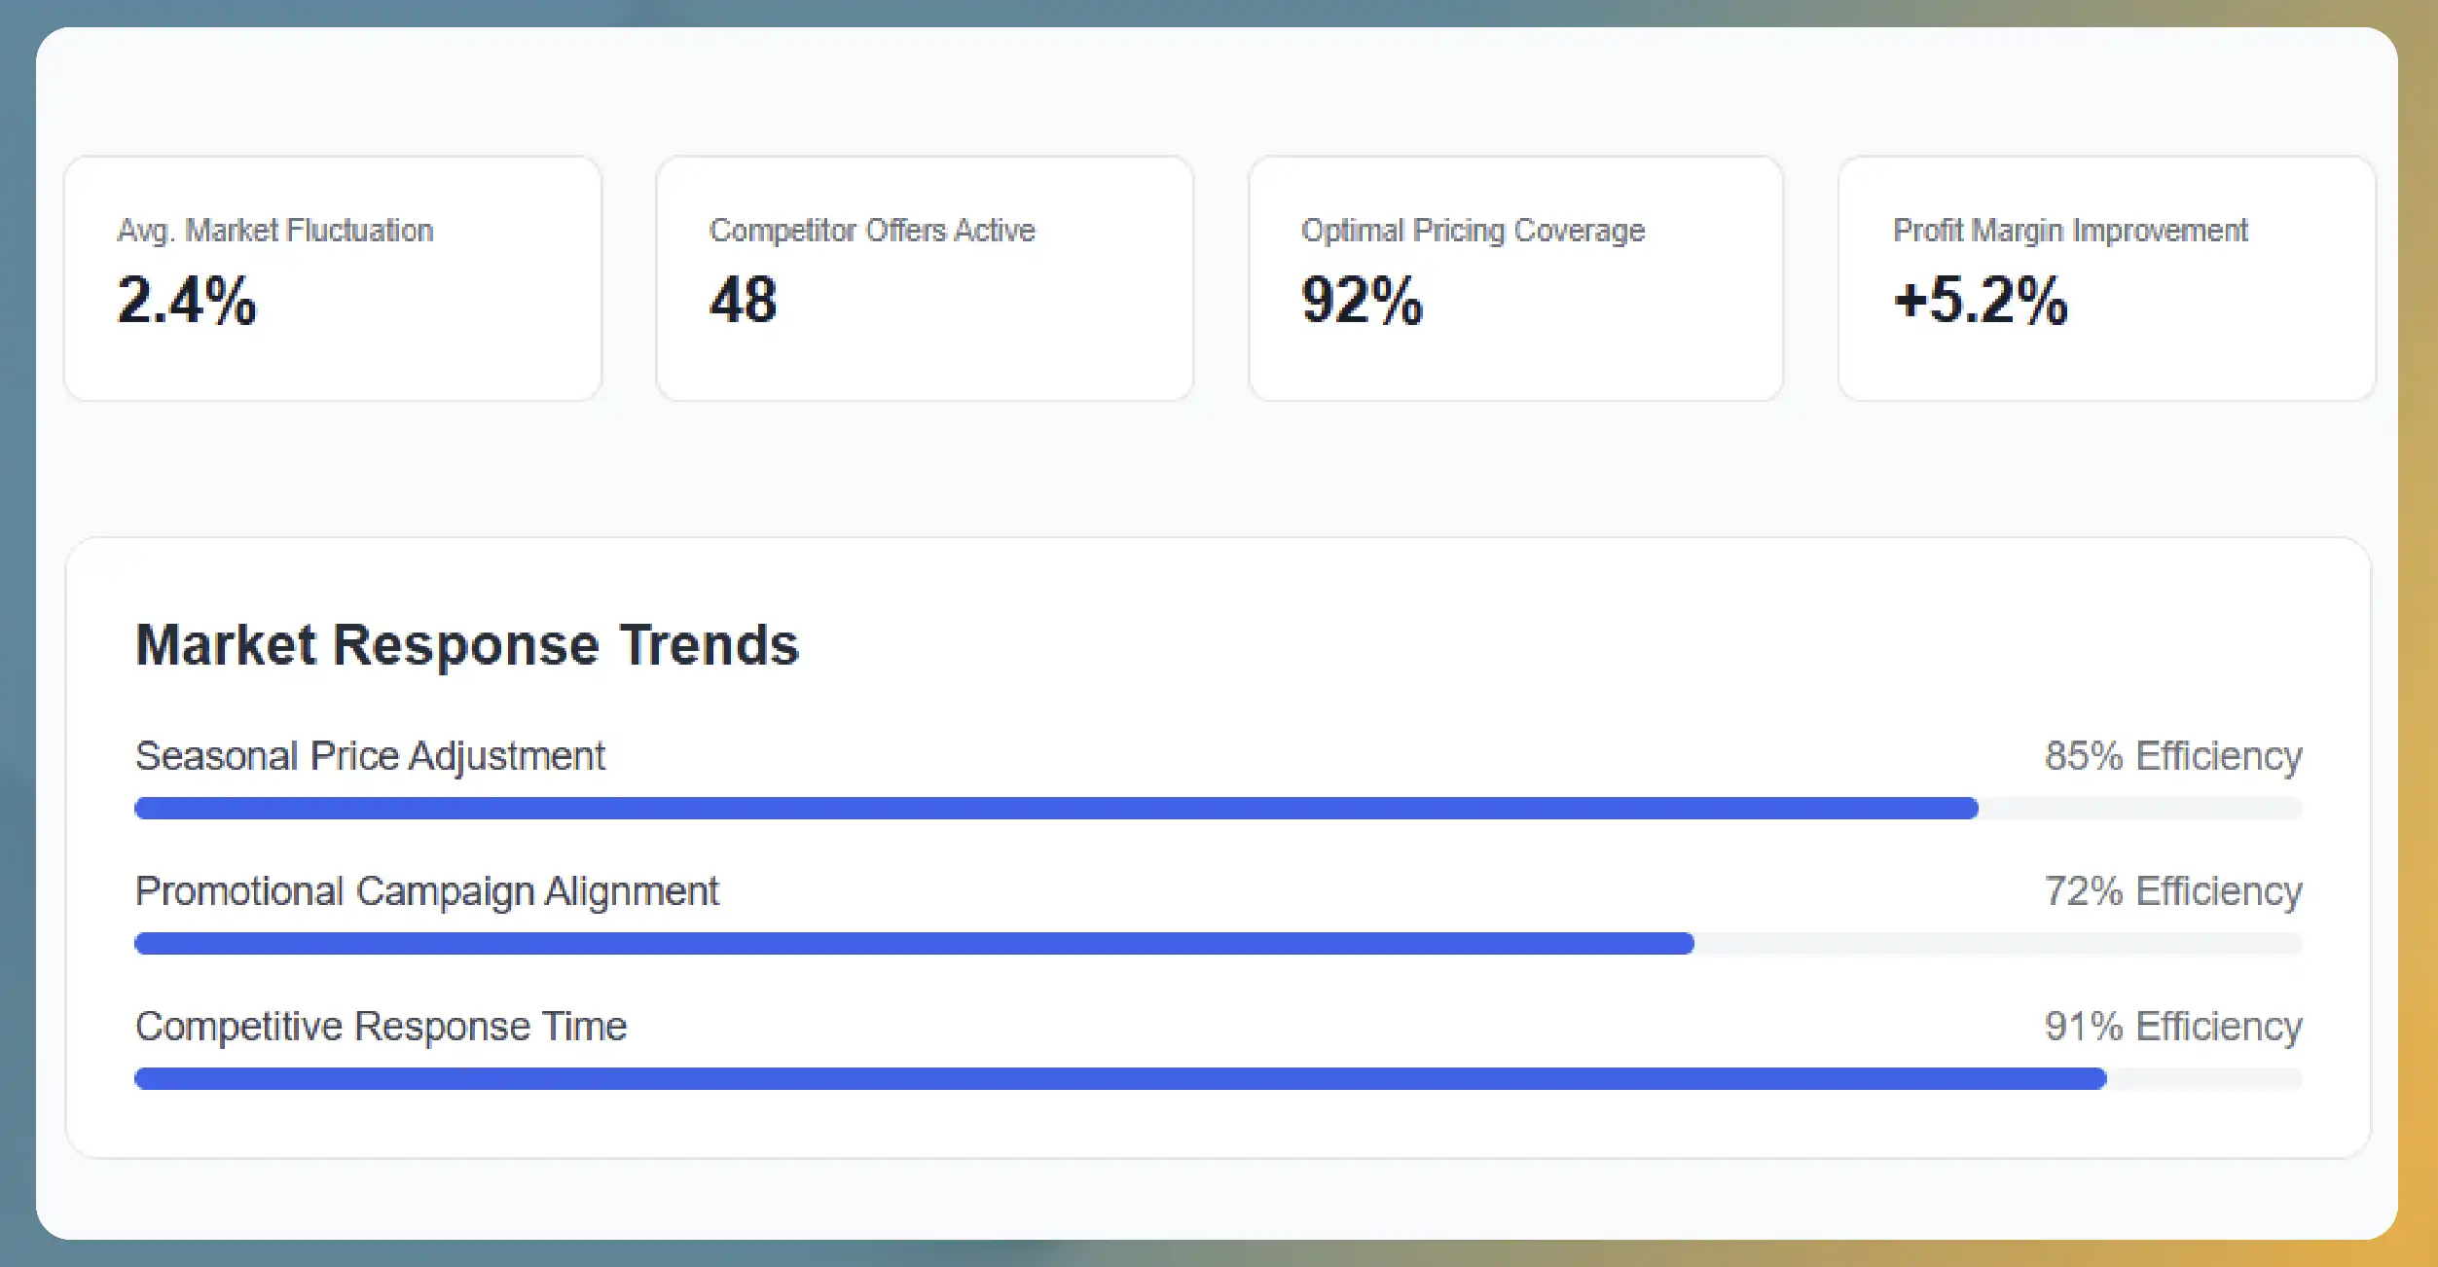Viewport: 2438px width, 1267px height.
Task: Open the Competitor Offers Active card
Action: 925,278
